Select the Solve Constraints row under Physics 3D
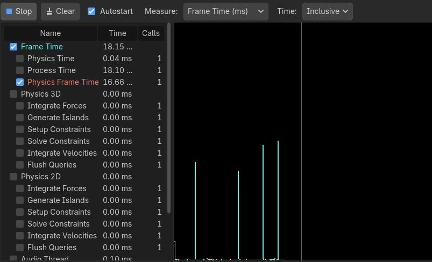 pos(59,141)
